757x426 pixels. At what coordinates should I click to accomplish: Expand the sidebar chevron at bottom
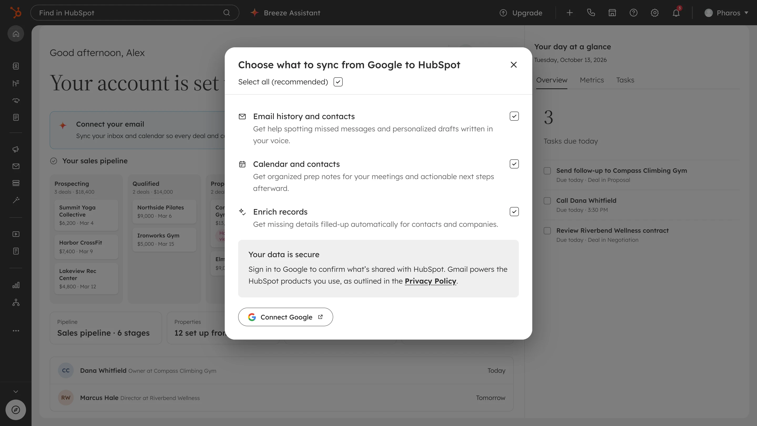(x=16, y=392)
